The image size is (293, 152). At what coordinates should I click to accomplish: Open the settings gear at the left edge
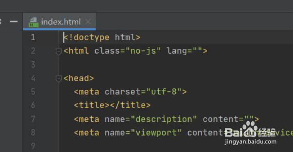coord(0,22)
